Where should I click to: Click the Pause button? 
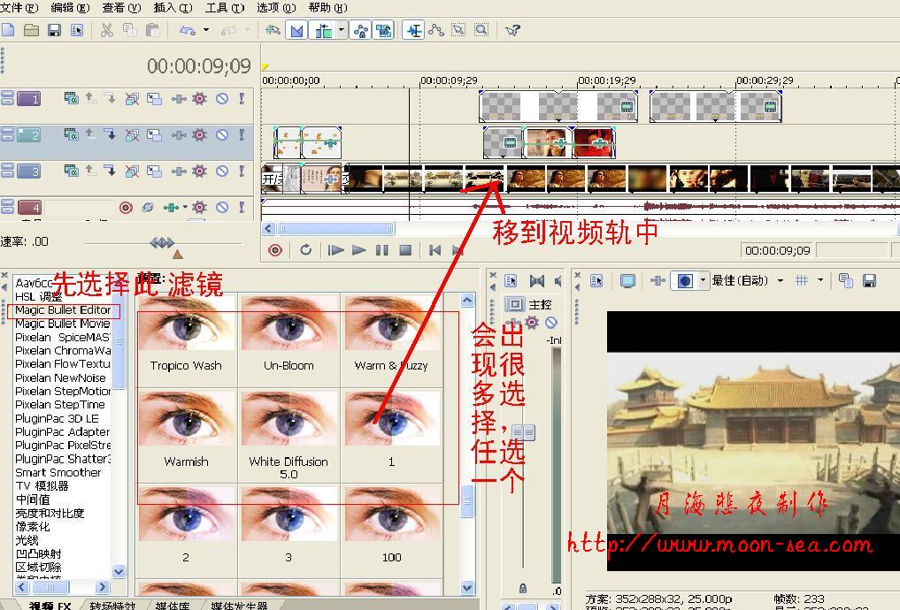[381, 250]
